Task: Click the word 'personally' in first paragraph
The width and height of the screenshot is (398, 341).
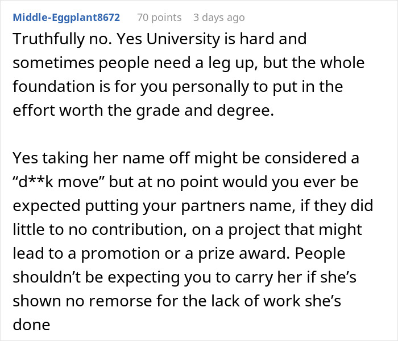Action: (x=210, y=87)
